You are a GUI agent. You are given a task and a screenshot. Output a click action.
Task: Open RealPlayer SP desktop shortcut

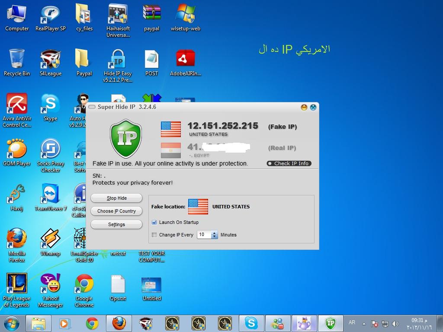tap(50, 18)
